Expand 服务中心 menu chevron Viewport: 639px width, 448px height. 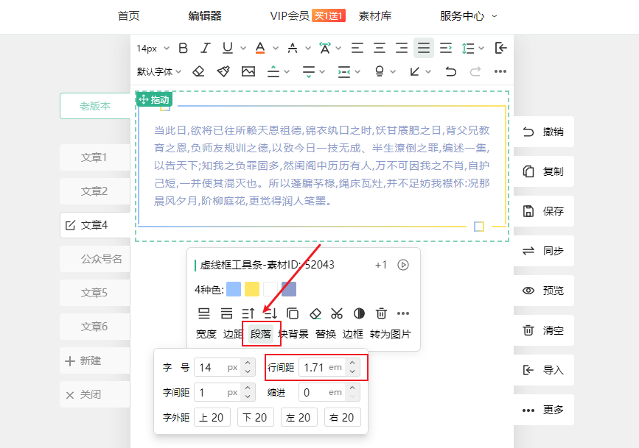(495, 16)
